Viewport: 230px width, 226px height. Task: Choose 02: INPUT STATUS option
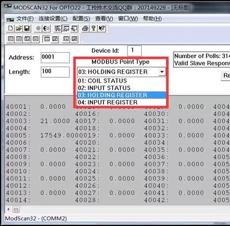122,88
